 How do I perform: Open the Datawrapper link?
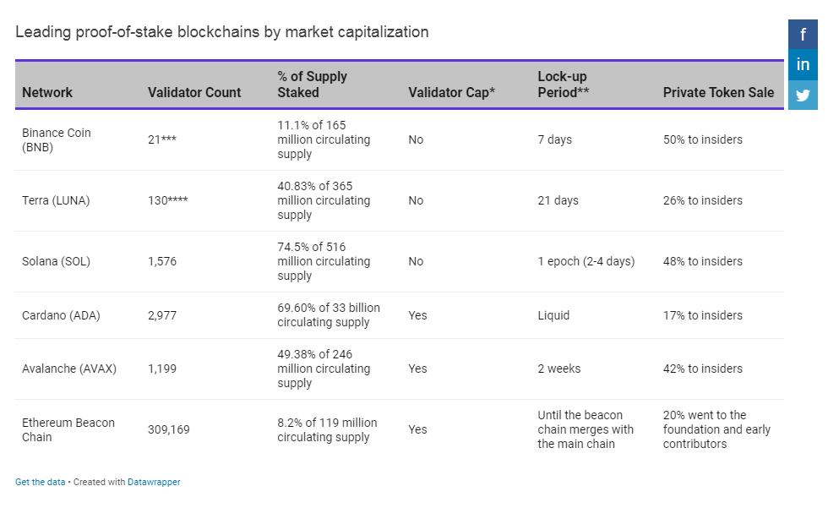(154, 482)
